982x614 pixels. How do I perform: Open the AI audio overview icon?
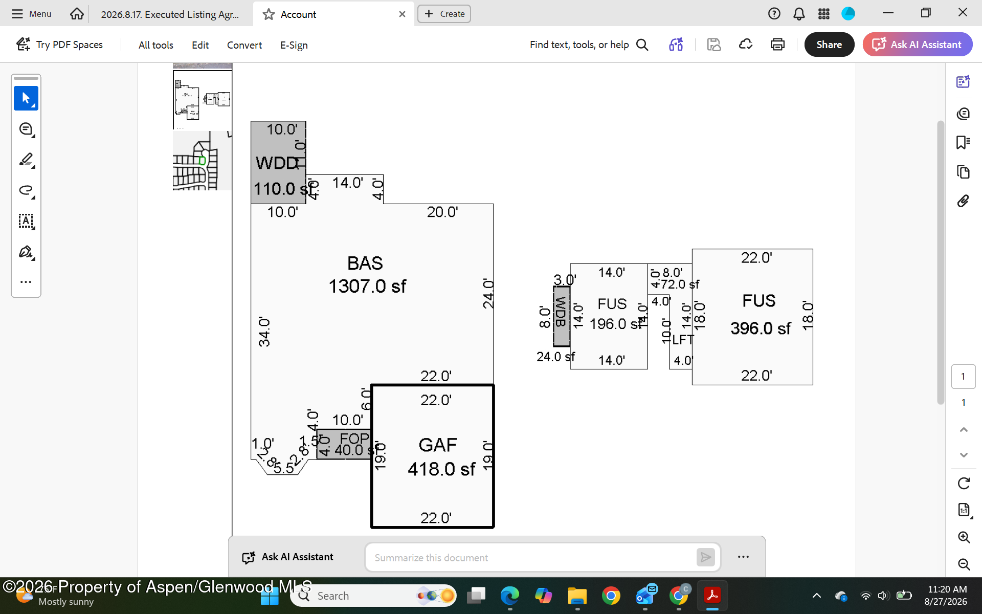pyautogui.click(x=676, y=45)
